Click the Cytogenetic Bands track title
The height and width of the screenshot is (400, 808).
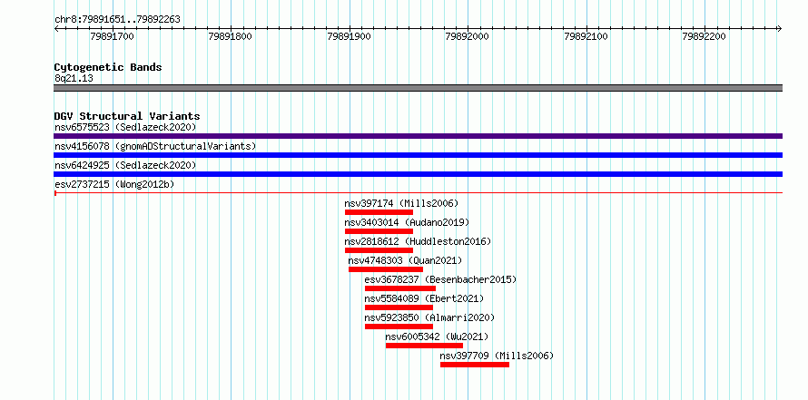(108, 67)
